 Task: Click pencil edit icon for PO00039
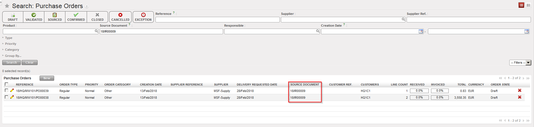click(12, 91)
